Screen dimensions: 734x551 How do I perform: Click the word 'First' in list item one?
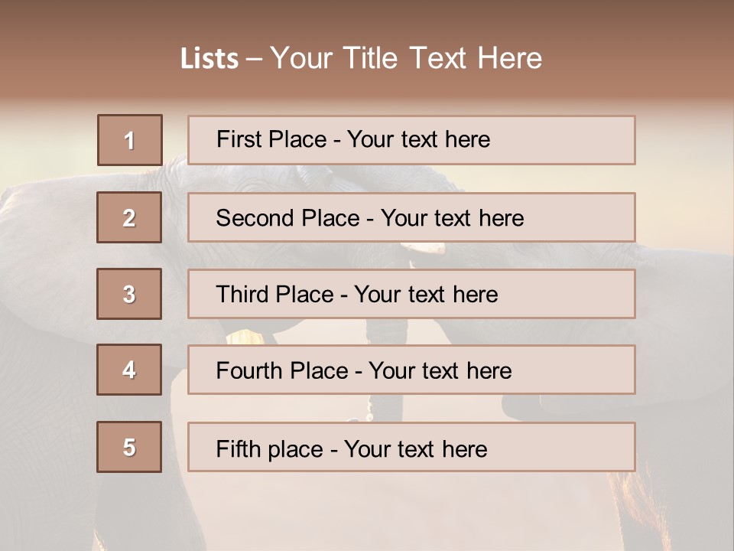pyautogui.click(x=239, y=139)
